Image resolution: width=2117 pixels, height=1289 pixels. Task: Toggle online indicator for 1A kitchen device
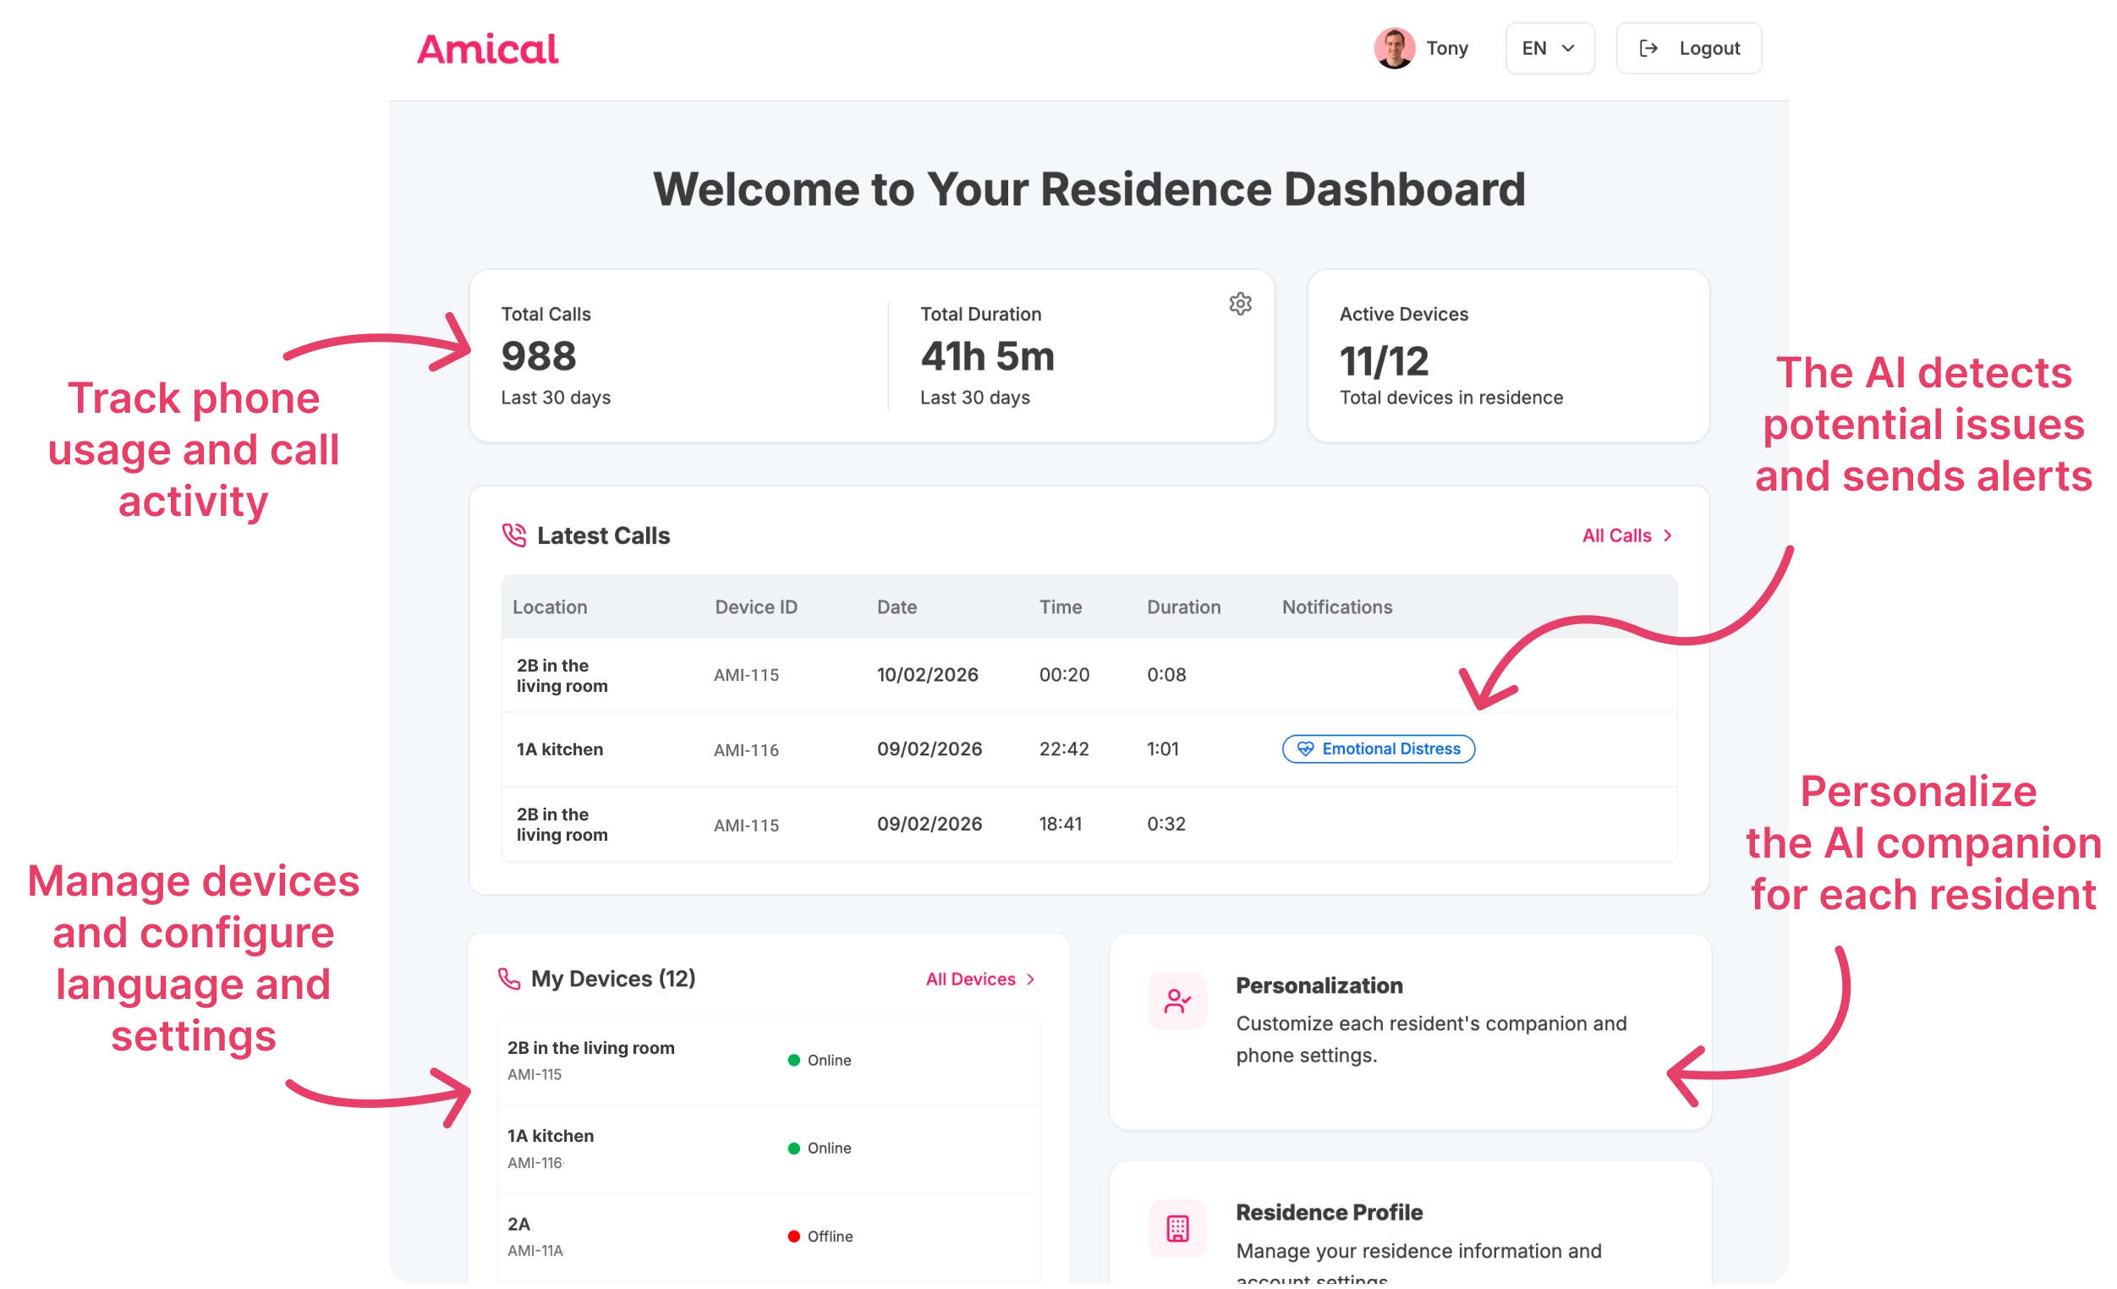pyautogui.click(x=793, y=1148)
